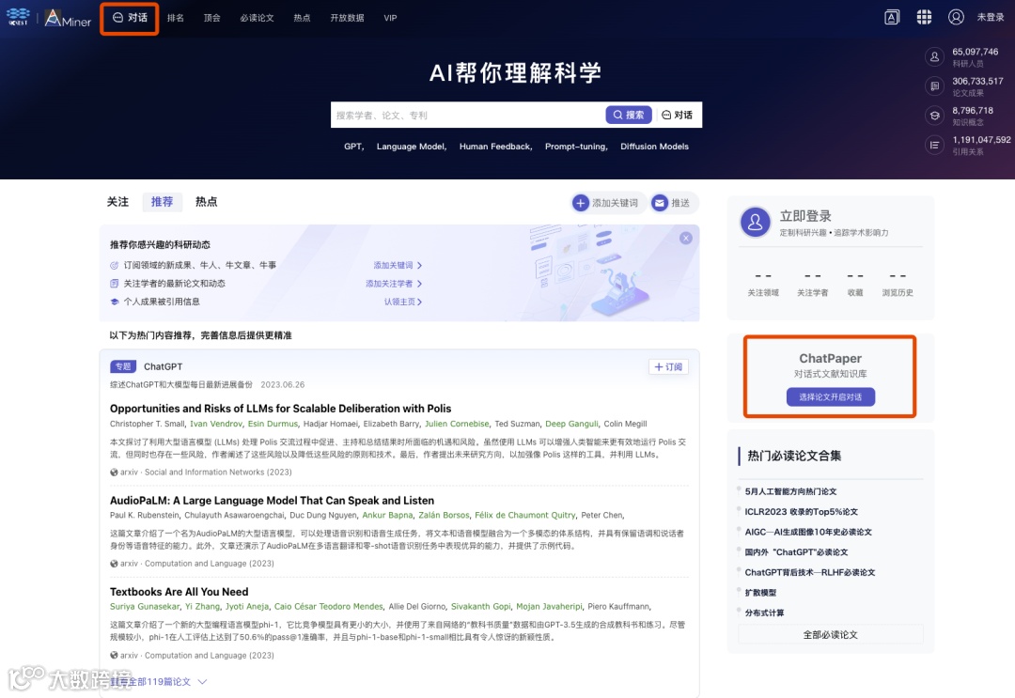Switch to the 推荐 tab

(x=162, y=202)
